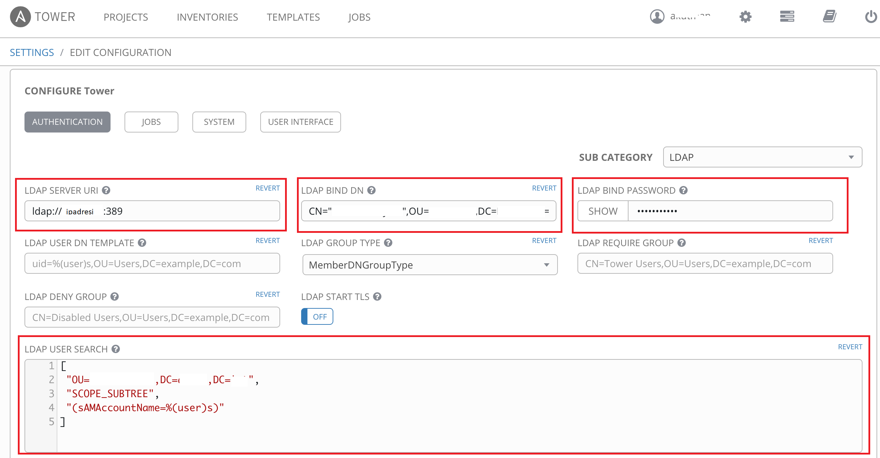Select the System tab
The width and height of the screenshot is (880, 458).
[219, 122]
